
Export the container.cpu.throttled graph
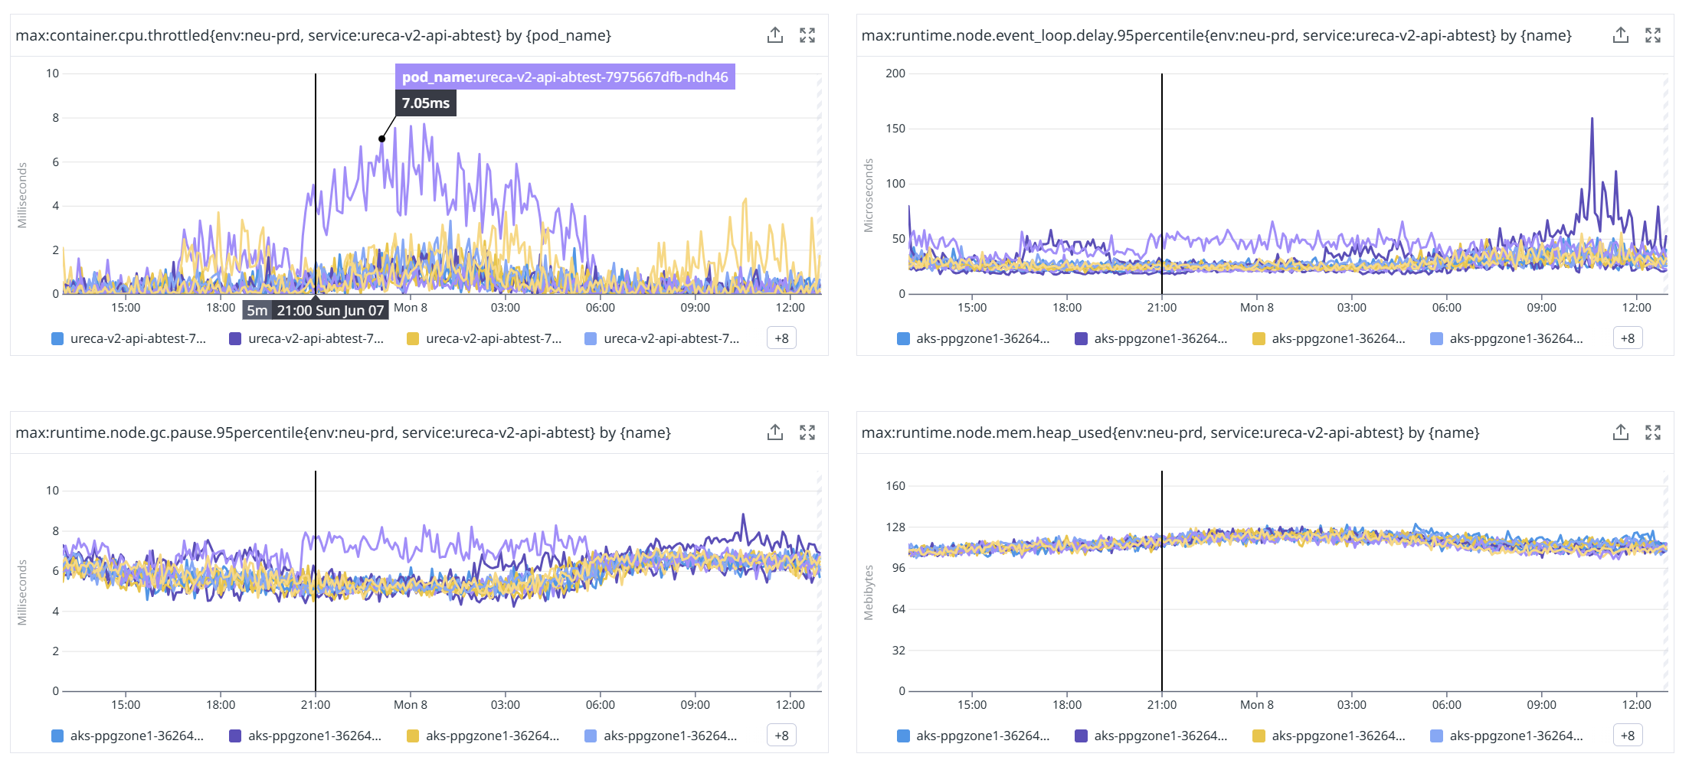pos(775,35)
